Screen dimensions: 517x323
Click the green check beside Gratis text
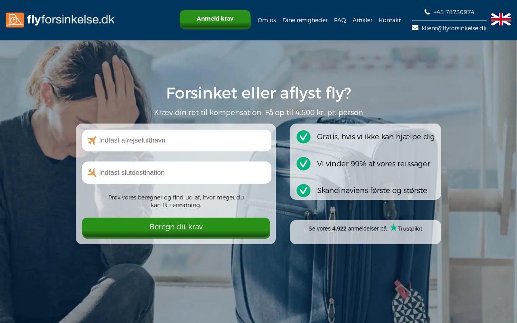pyautogui.click(x=303, y=137)
